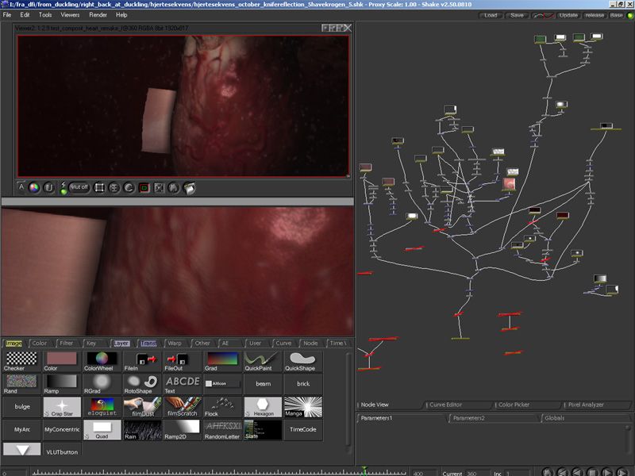The height and width of the screenshot is (476, 635).
Task: Click the Load script button
Action: point(491,15)
